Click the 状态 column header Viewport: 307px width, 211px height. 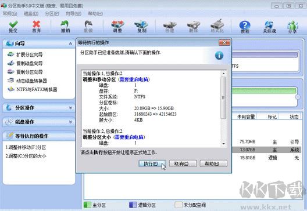294,117
